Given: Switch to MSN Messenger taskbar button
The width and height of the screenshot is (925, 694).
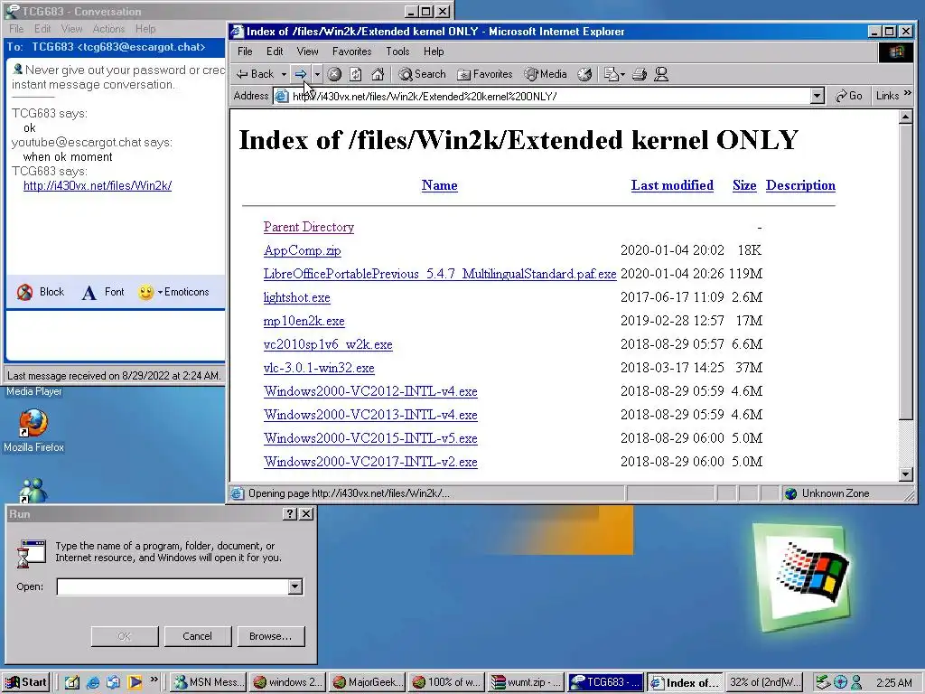Looking at the screenshot, I should point(208,682).
